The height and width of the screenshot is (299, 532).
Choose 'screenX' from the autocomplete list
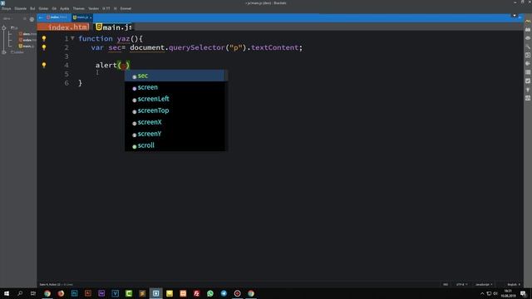coord(175,122)
